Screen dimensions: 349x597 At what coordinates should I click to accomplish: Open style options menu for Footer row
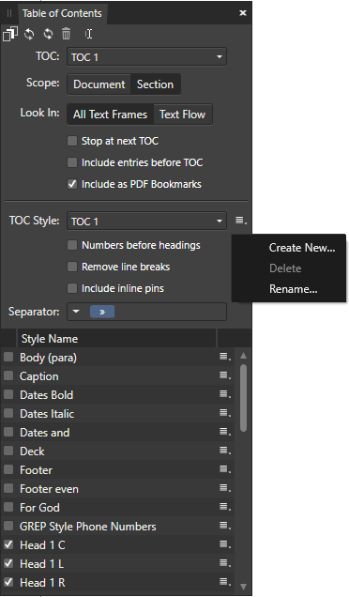tap(225, 469)
